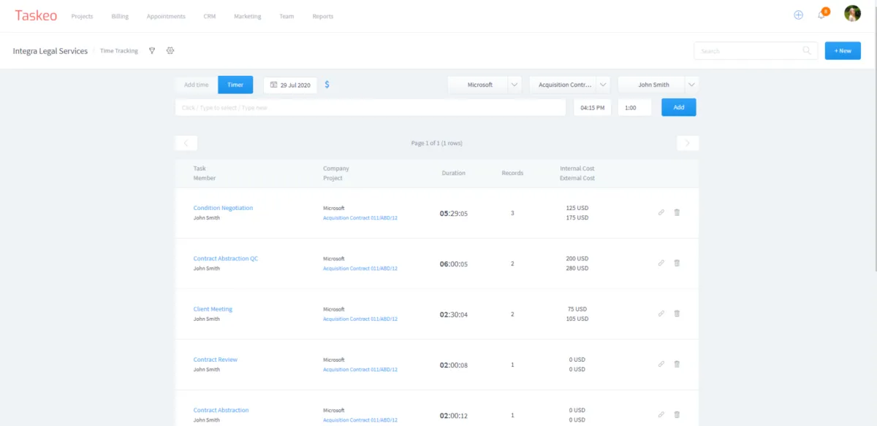This screenshot has width=877, height=426.
Task: Click the circled plus icon in header
Action: click(x=798, y=15)
